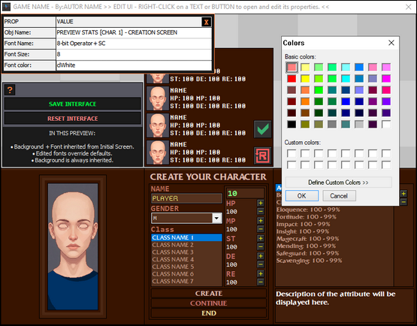
Task: Click the RESET INTERFACE button
Action: [73, 119]
